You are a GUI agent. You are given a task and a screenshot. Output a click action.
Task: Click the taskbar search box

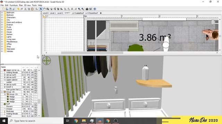pyautogui.click(x=35, y=121)
